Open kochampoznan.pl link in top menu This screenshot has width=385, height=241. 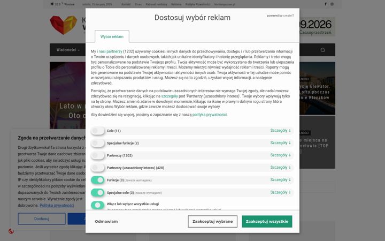click(225, 4)
